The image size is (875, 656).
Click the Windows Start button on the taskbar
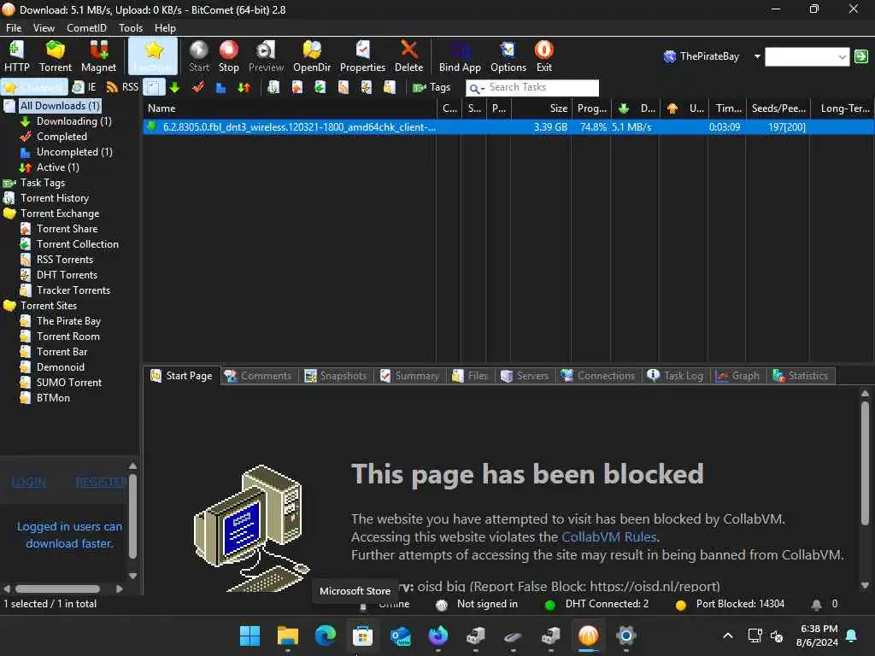tap(250, 635)
